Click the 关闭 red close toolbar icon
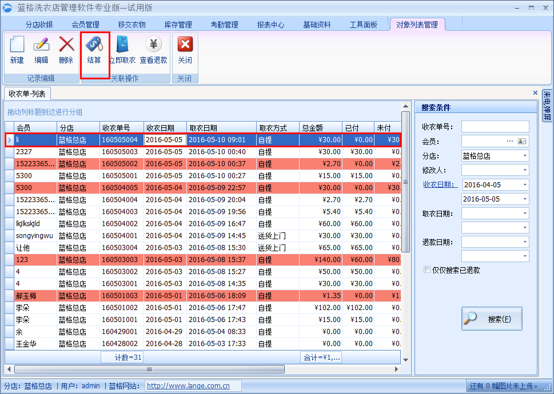The height and width of the screenshot is (394, 554). tap(185, 45)
